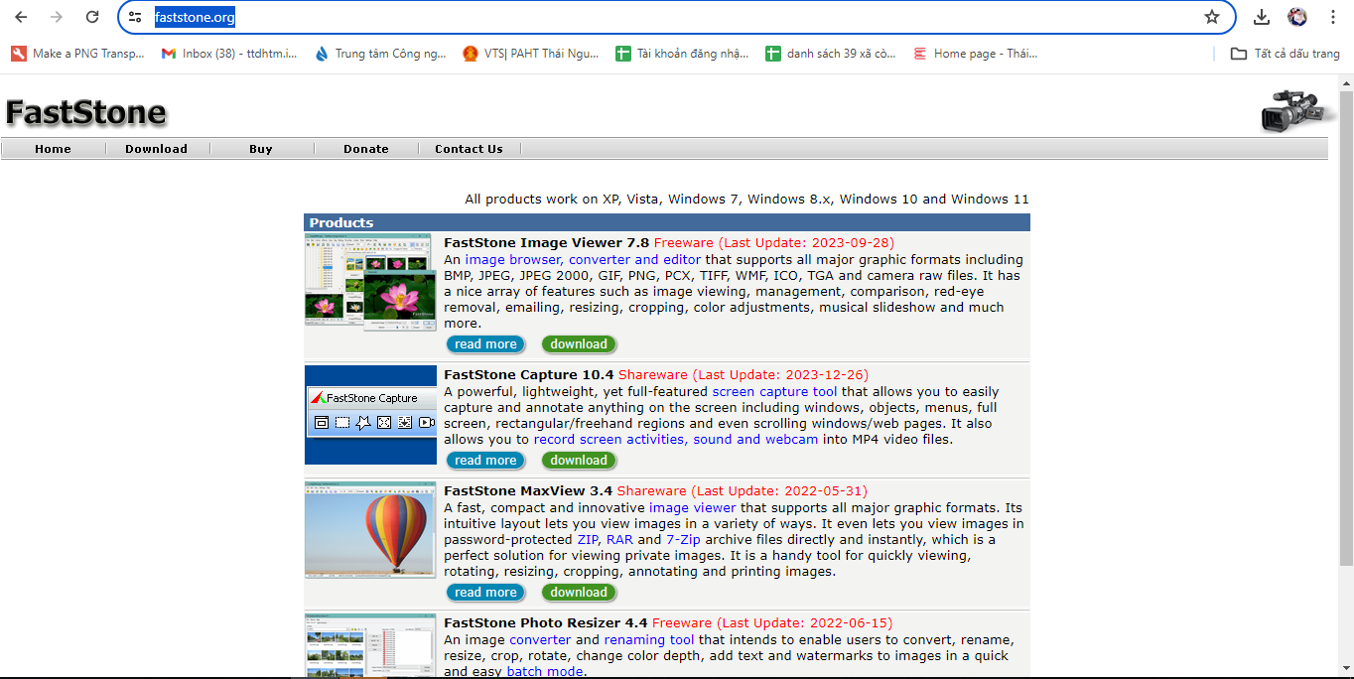Open Chrome profile avatar
This screenshot has height=679, width=1354.
pos(1297,17)
